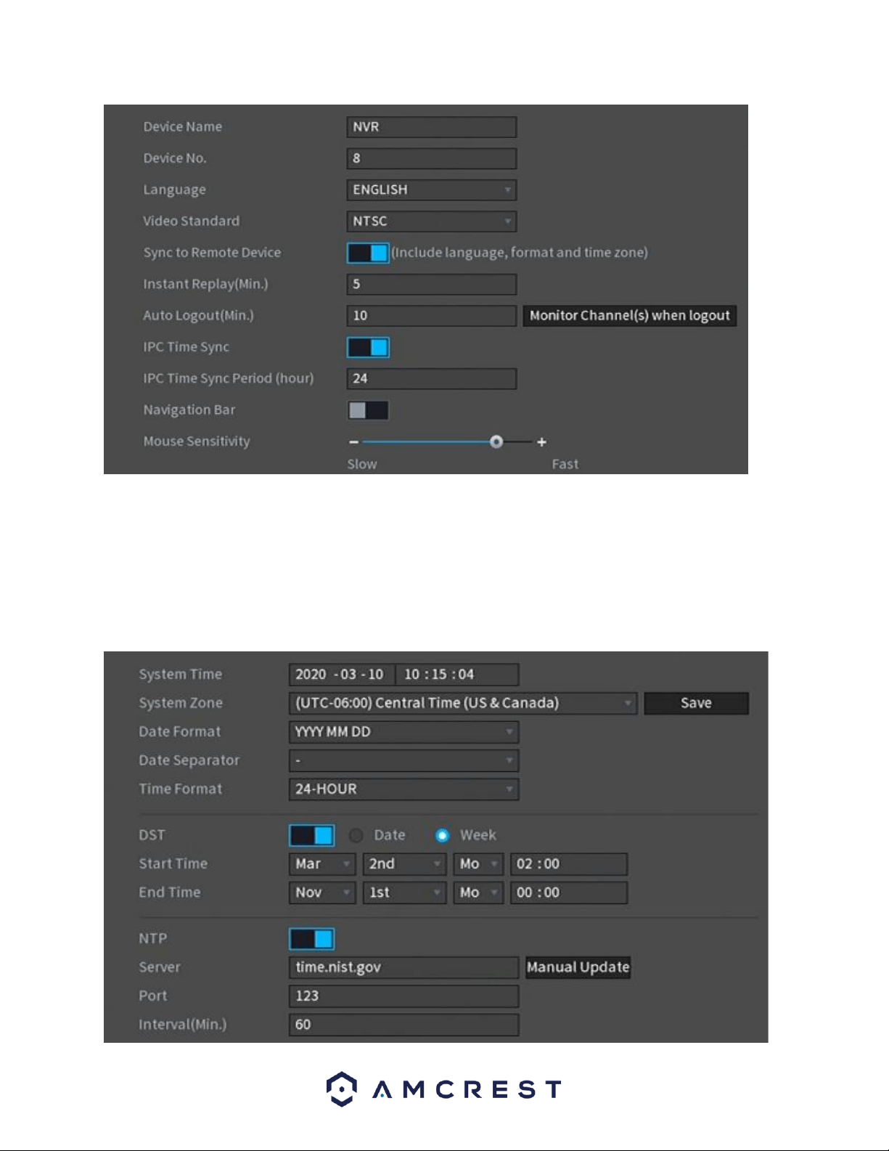
Task: Click the mouse sensitivity minus icon
Action: pos(353,442)
